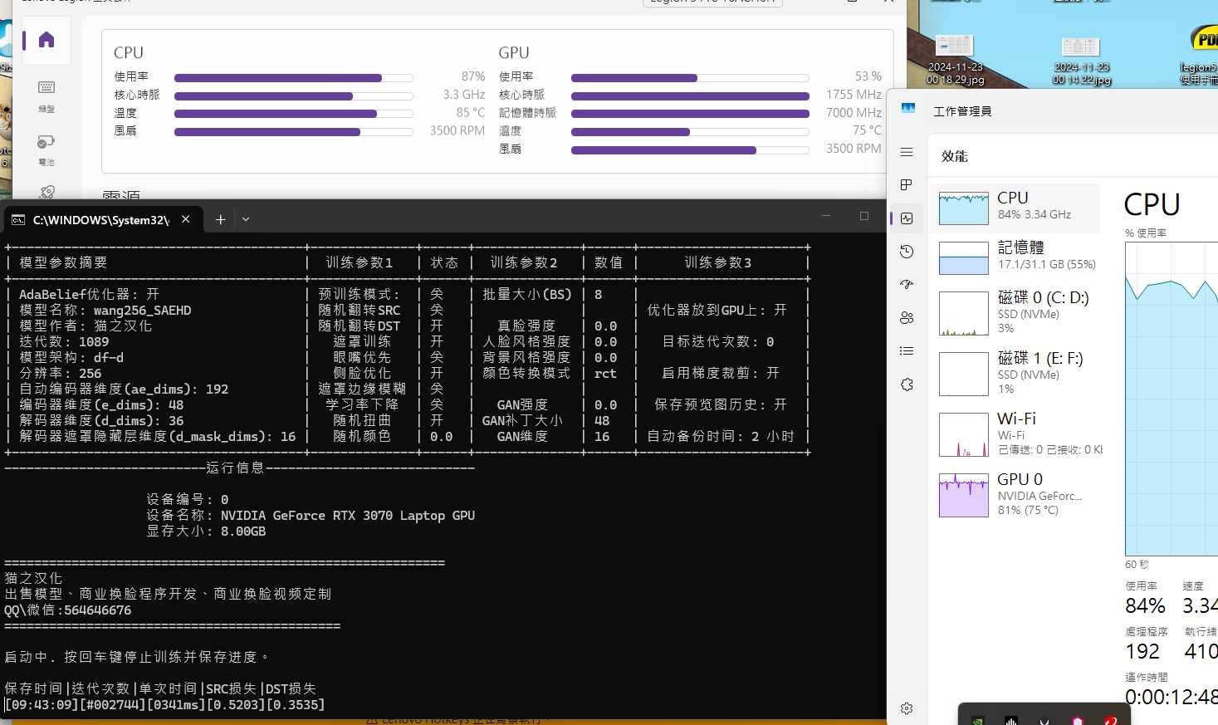Open App history icon in Task Manager

[907, 252]
